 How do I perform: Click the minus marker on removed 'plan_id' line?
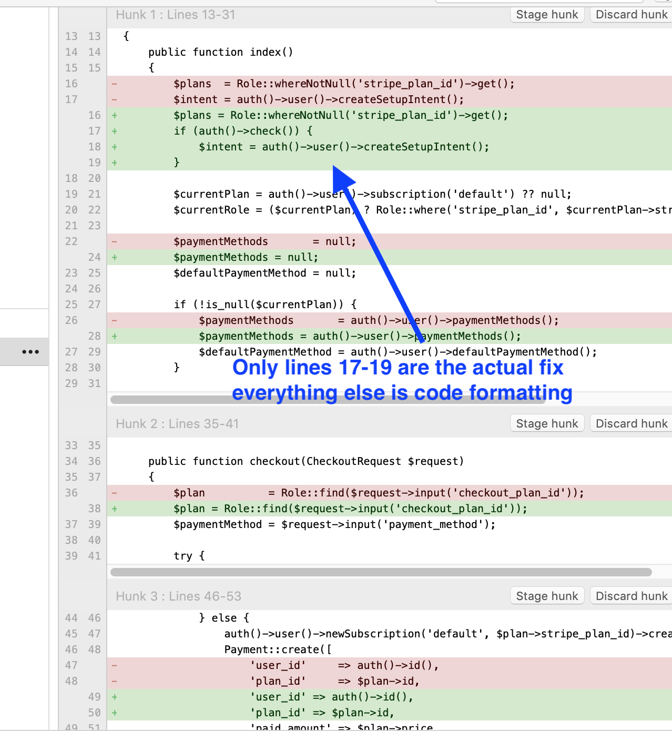pyautogui.click(x=114, y=681)
